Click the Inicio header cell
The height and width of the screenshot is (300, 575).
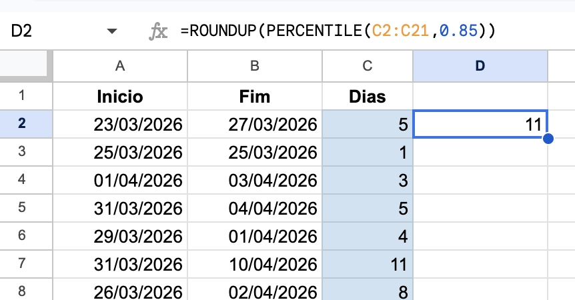tap(120, 96)
